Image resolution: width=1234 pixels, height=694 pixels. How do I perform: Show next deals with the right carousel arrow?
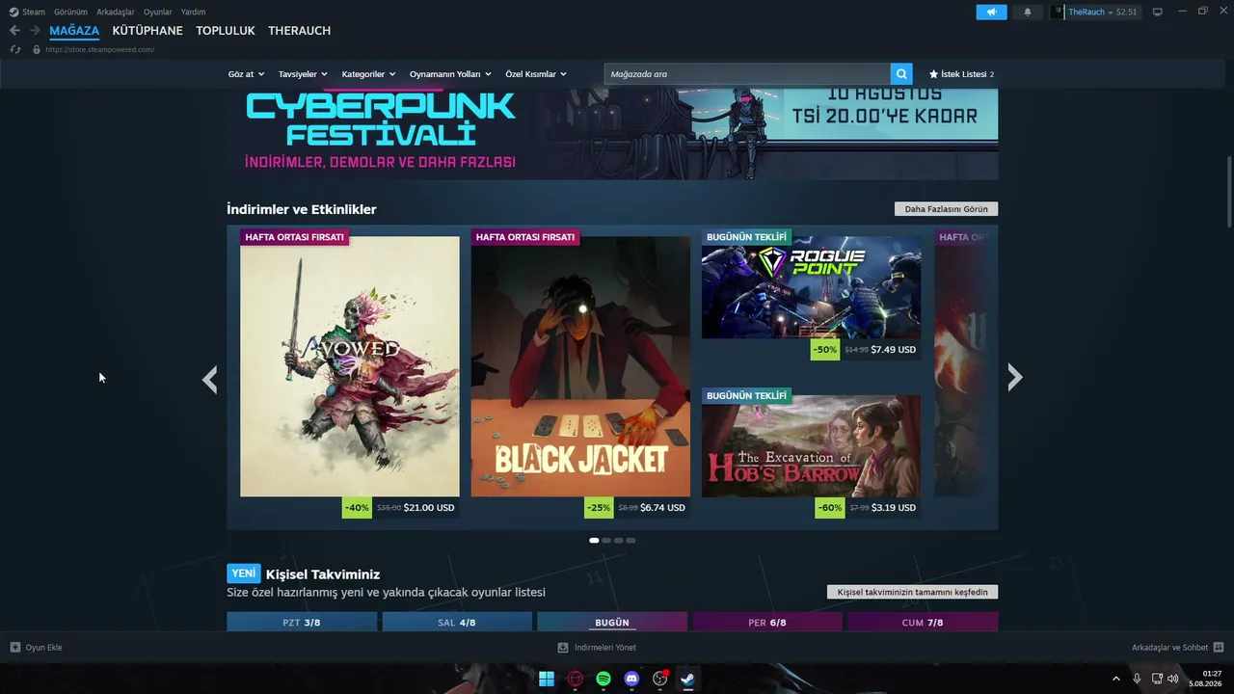coord(1014,377)
